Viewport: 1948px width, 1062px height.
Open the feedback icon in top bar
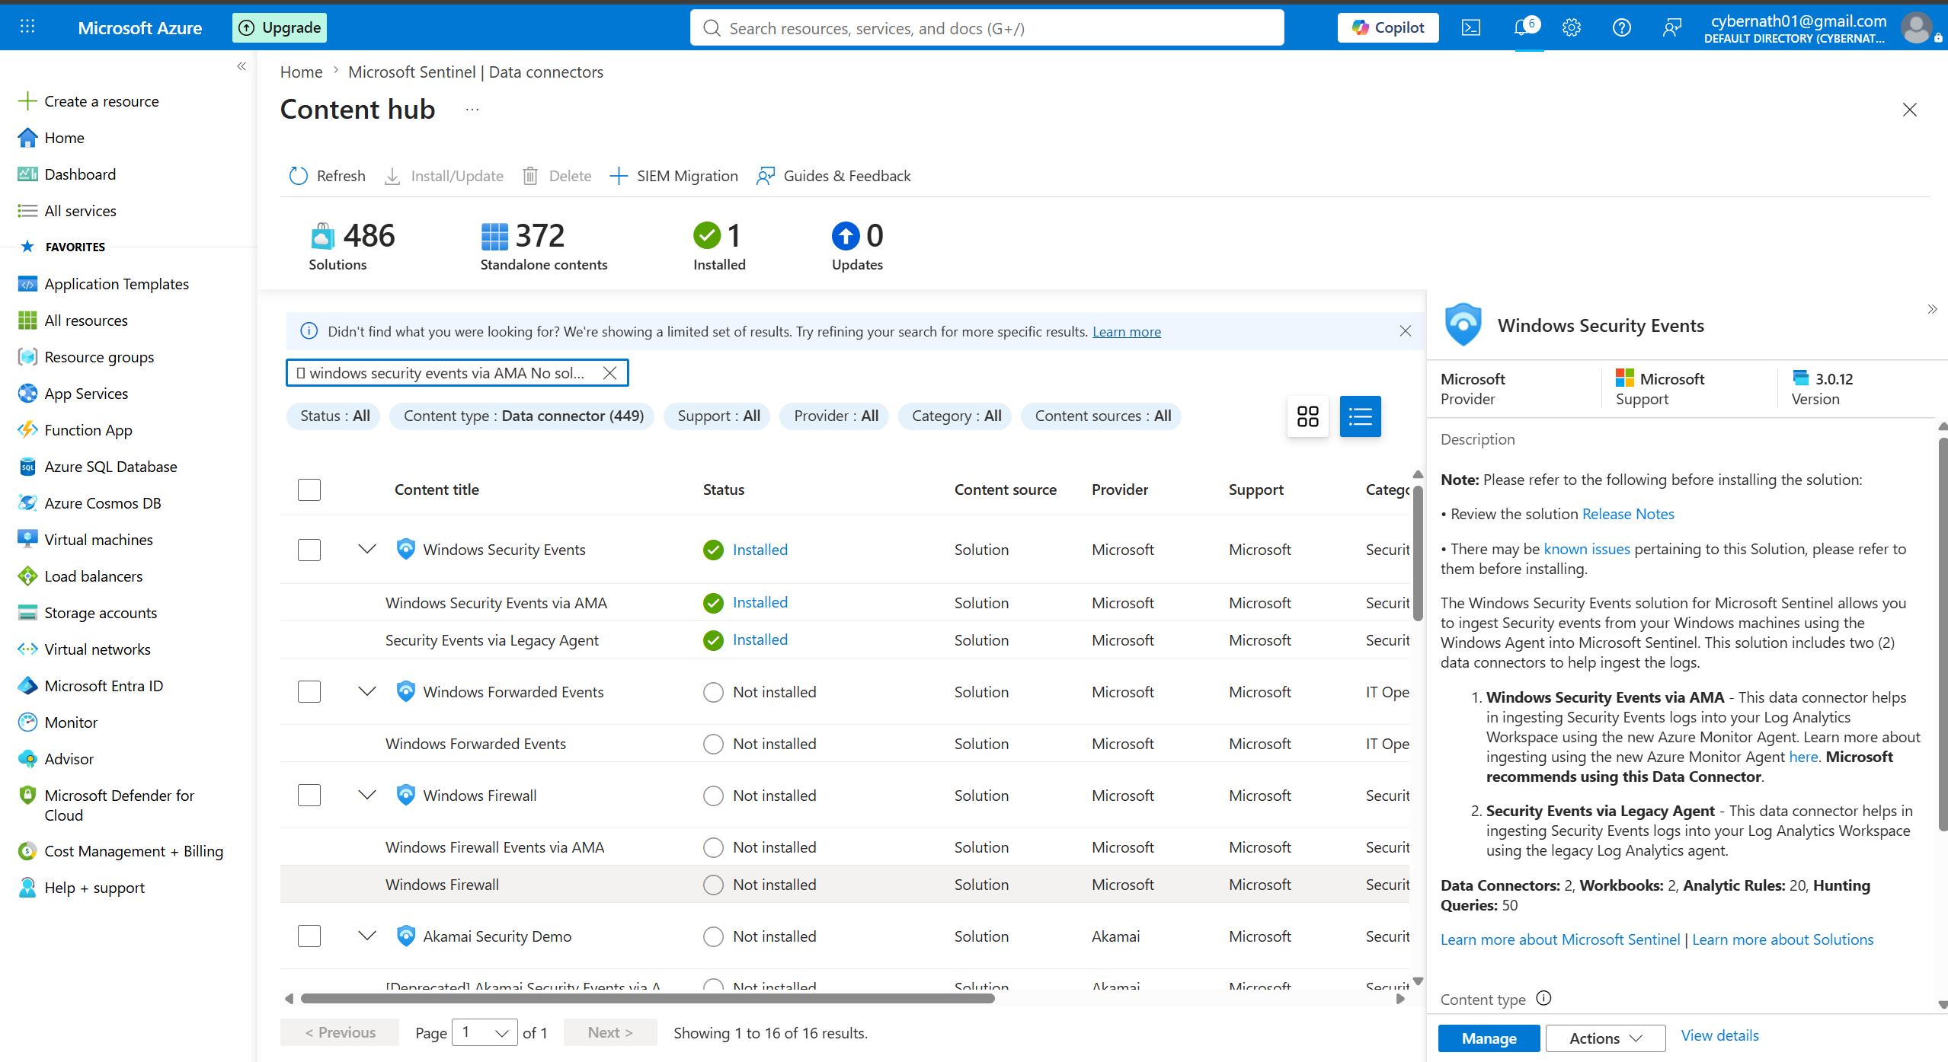(x=1671, y=28)
